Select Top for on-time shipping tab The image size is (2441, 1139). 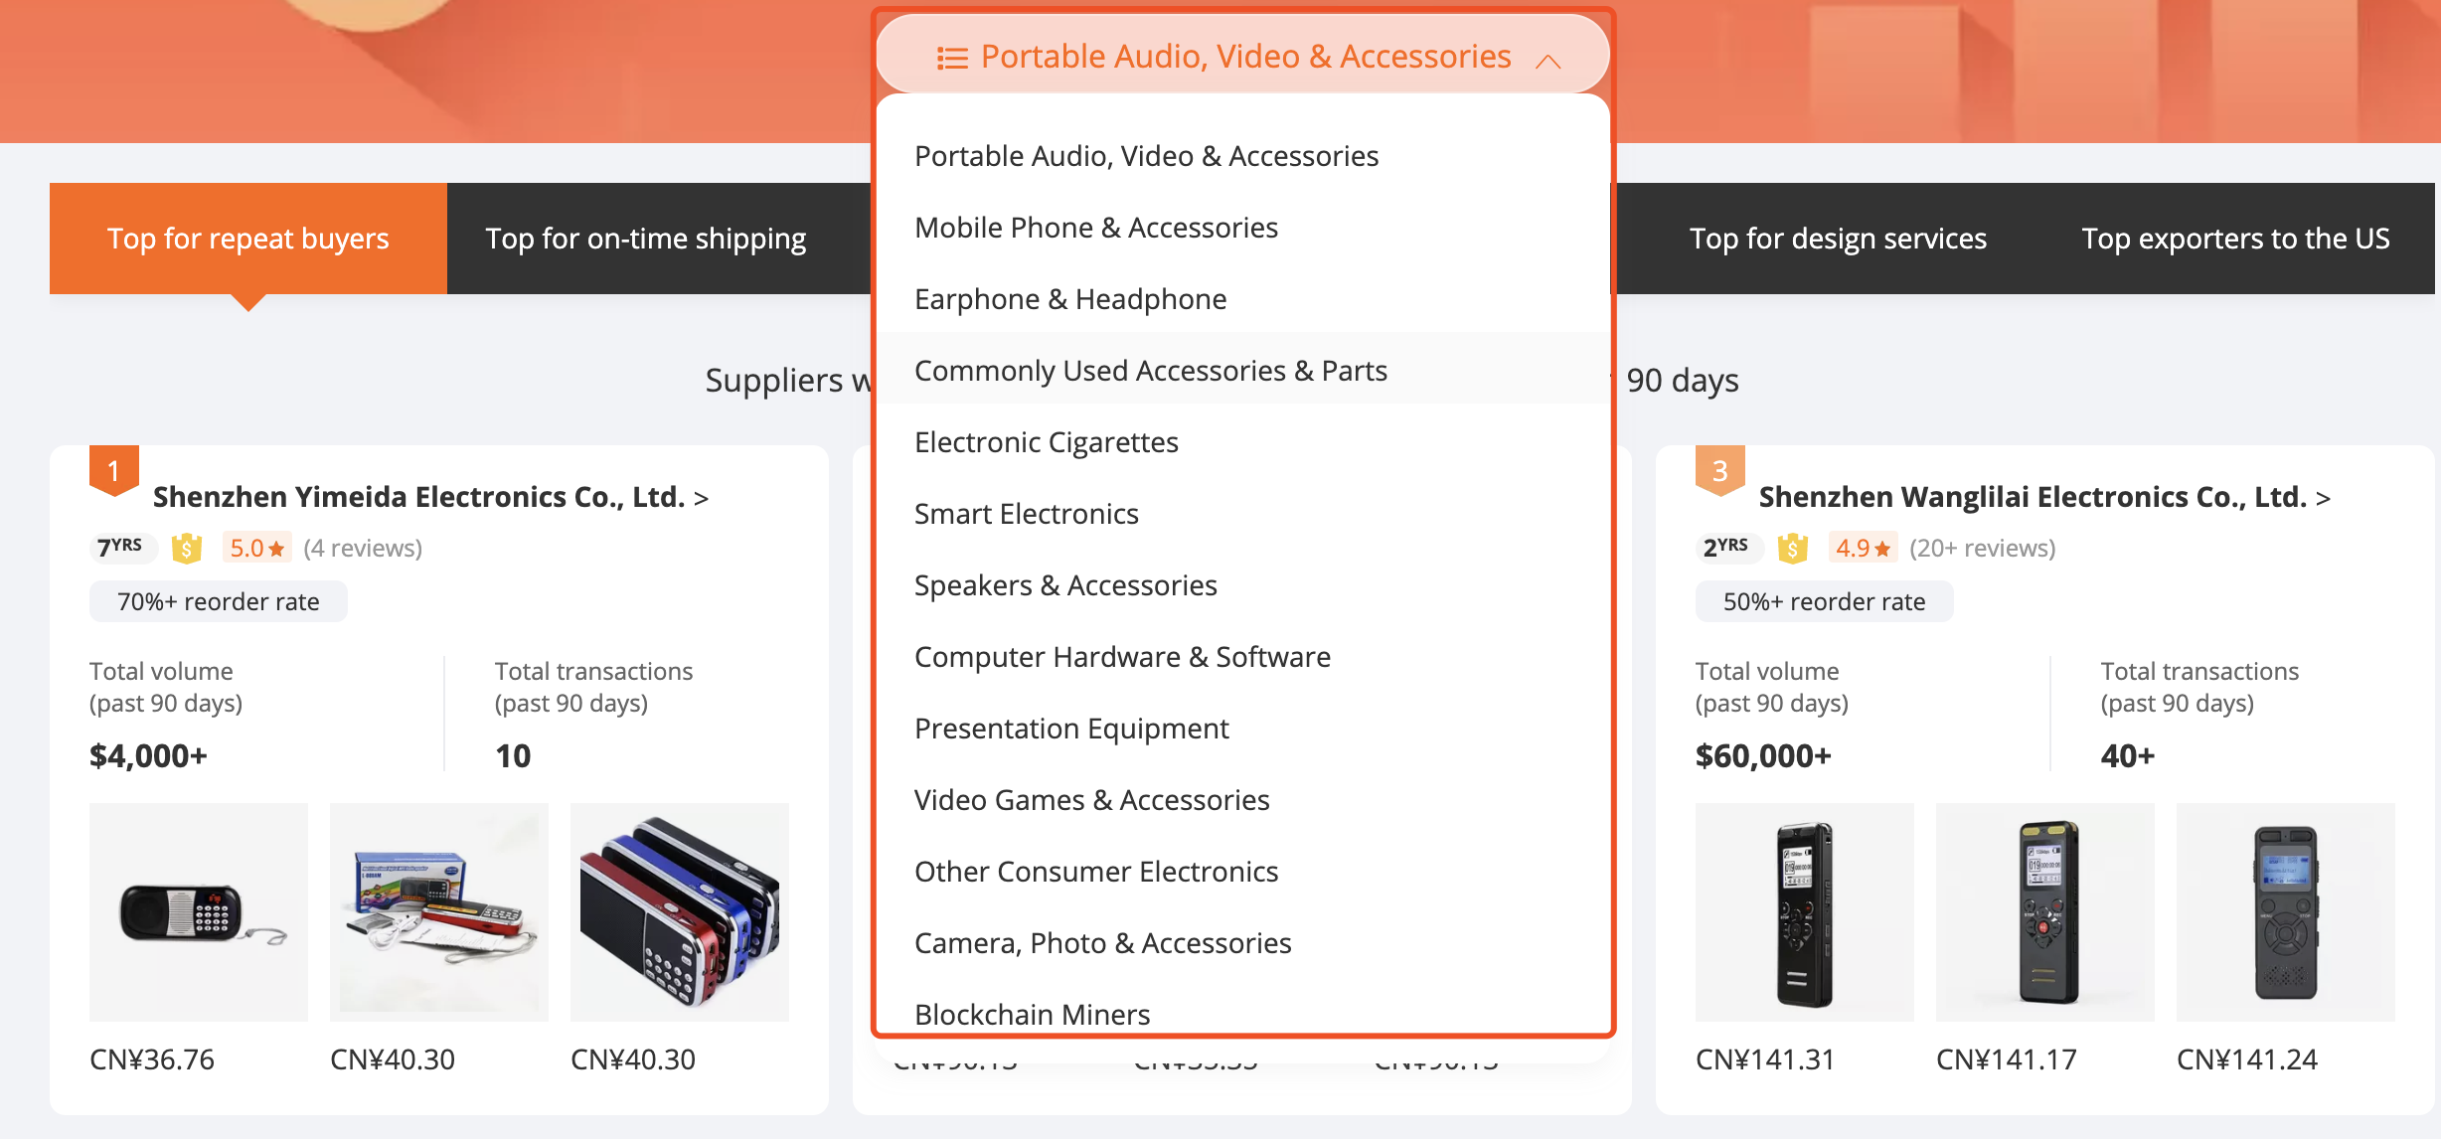pos(644,237)
